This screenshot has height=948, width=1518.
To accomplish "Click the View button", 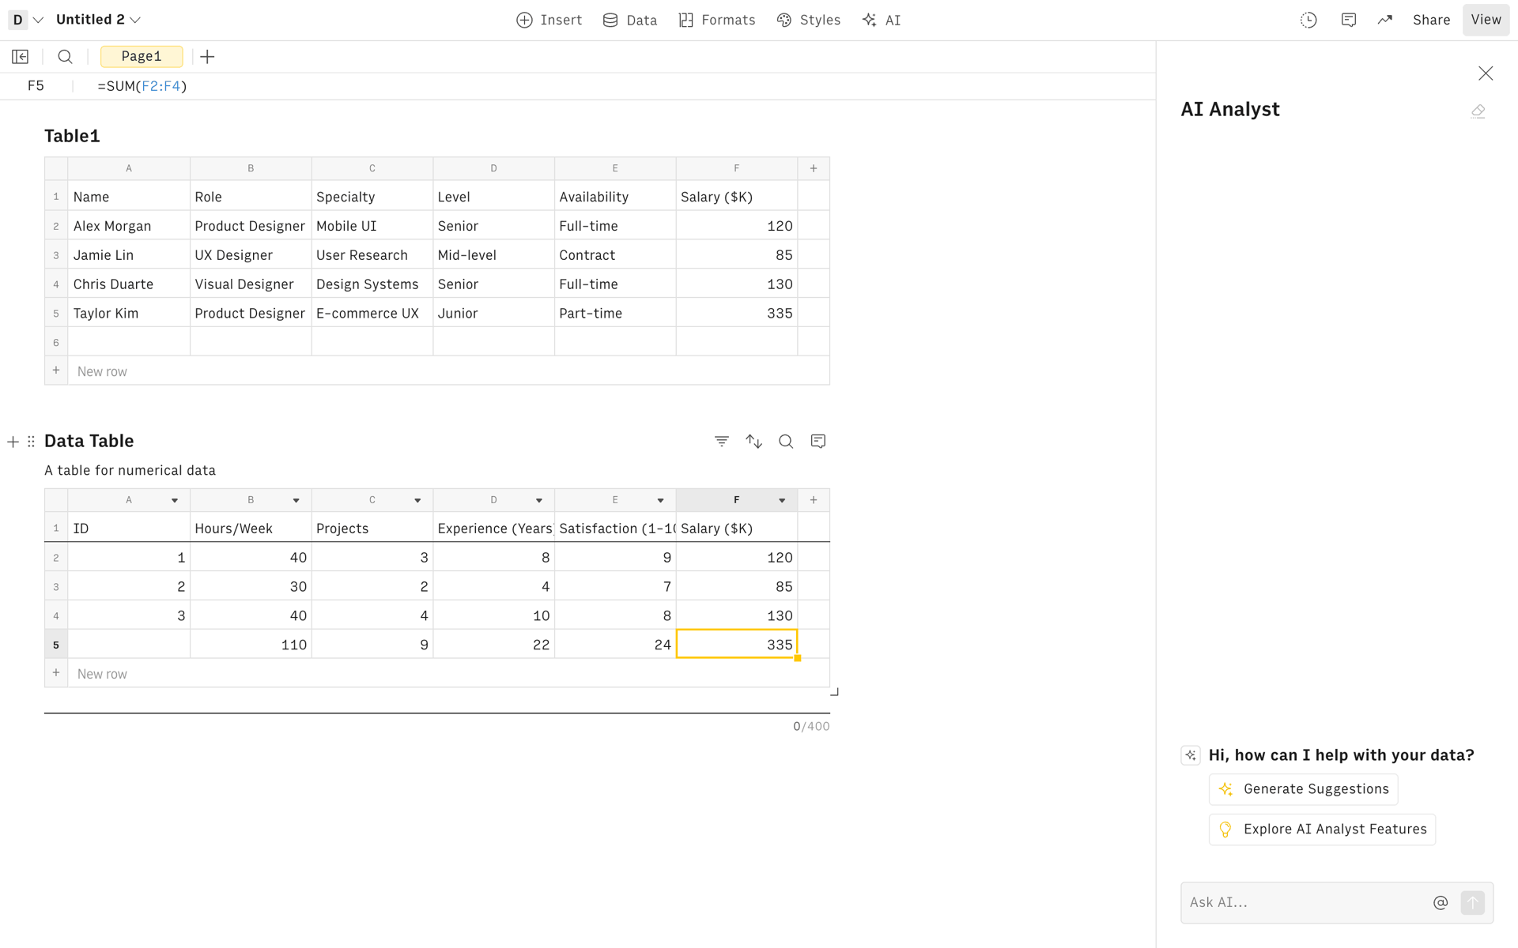I will pos(1486,21).
